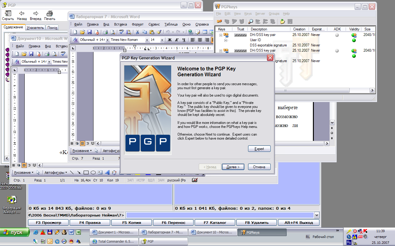Click the generate new keypair icon in PGPkeys
Image resolution: width=395 pixels, height=246 pixels.
(220, 22)
